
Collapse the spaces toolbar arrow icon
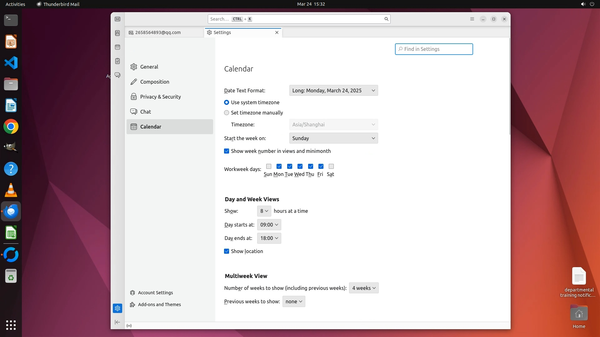coord(117,322)
